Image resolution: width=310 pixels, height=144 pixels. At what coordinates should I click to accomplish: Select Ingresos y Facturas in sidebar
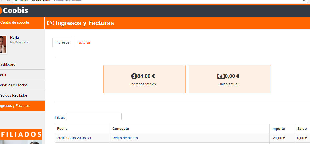[15, 106]
